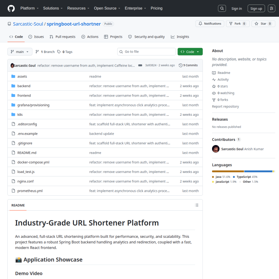This screenshot has width=279, height=279.
Task: Open the Sarcastic-Soul owner link
Action: (28, 24)
